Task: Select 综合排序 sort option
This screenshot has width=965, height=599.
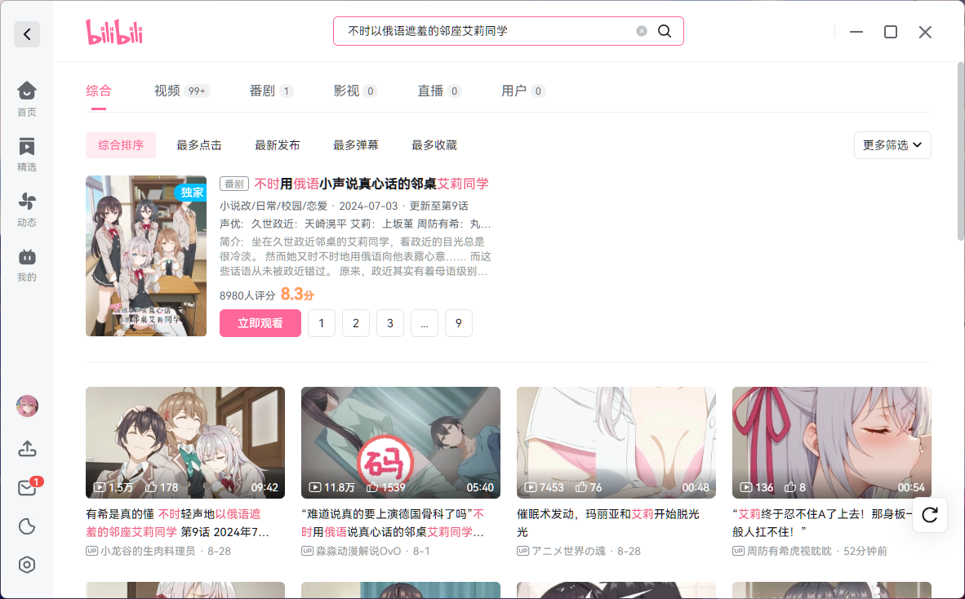Action: click(121, 145)
